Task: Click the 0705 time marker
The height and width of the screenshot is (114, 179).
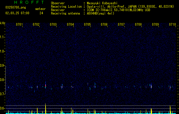Action: (x=87, y=25)
